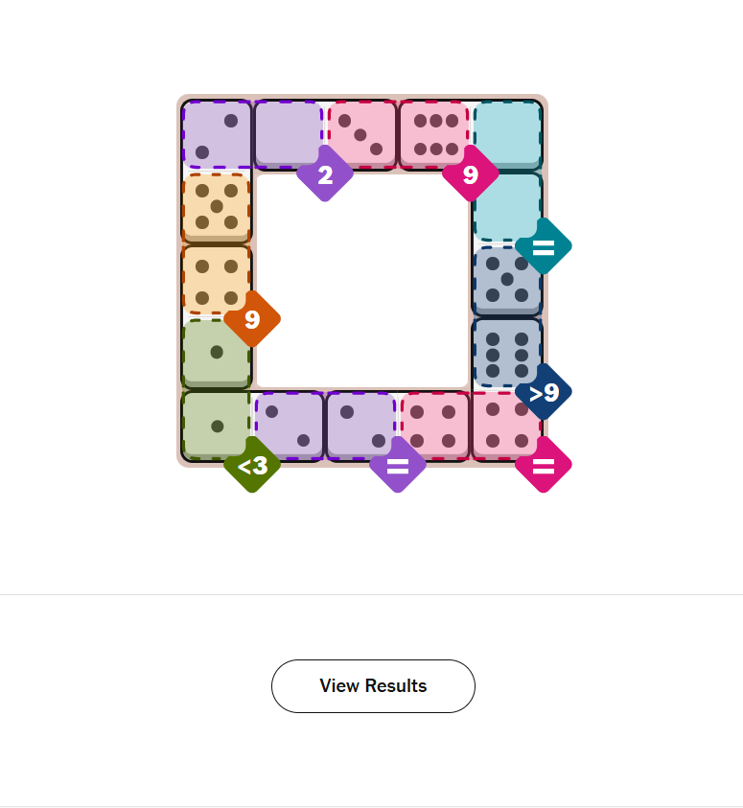The image size is (743, 808).
Task: Select the pink equals constraint badge
Action: (543, 466)
